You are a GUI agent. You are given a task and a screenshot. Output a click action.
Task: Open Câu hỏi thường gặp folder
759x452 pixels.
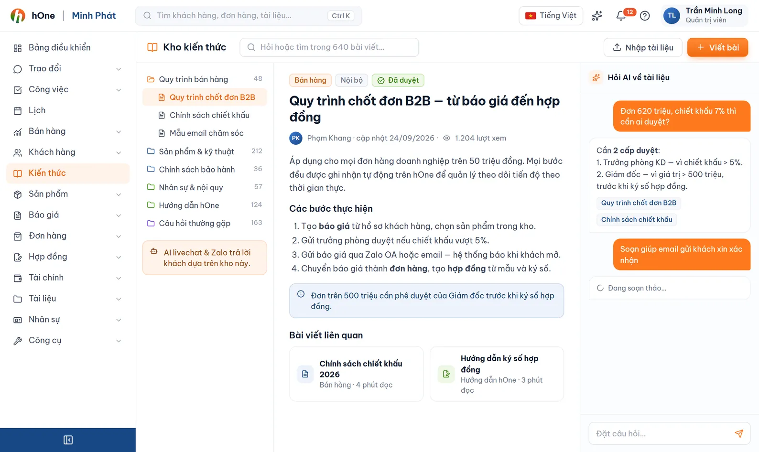pos(205,223)
